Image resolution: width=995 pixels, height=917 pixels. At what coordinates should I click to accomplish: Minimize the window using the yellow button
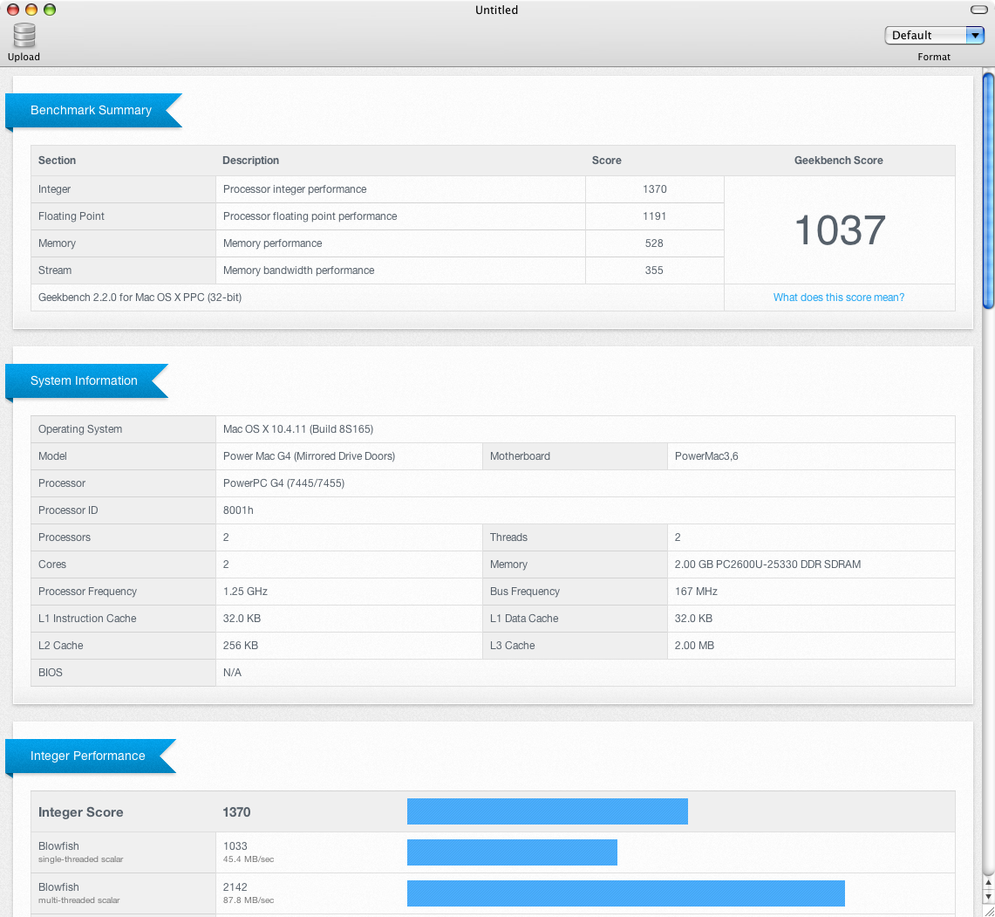tap(31, 10)
